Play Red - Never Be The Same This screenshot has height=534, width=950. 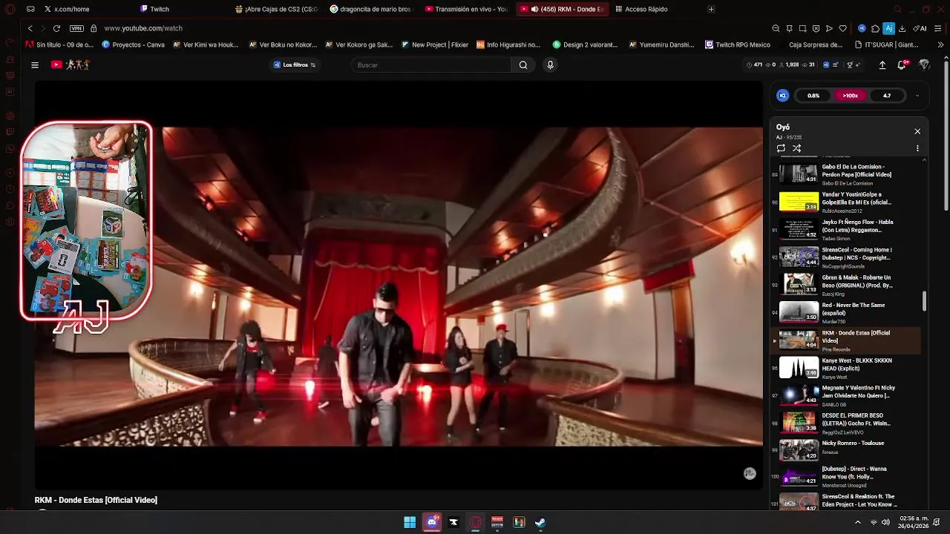[x=846, y=312]
